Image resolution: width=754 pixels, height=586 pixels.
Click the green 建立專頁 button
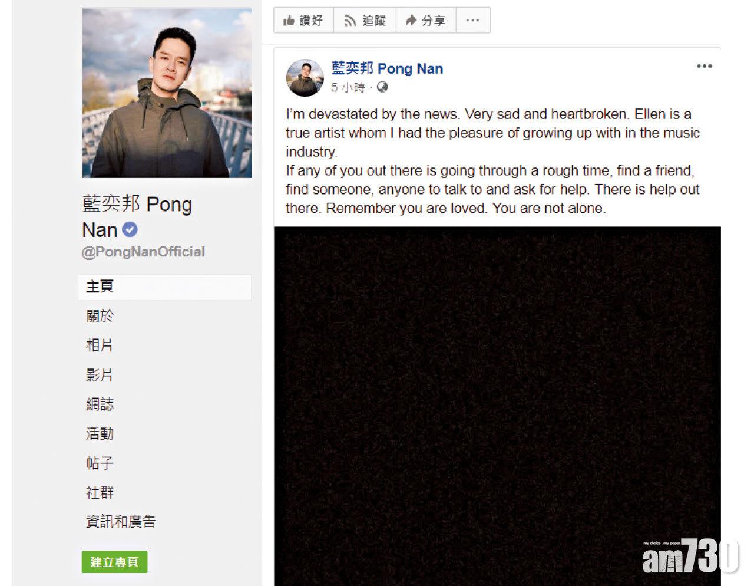pos(114,562)
